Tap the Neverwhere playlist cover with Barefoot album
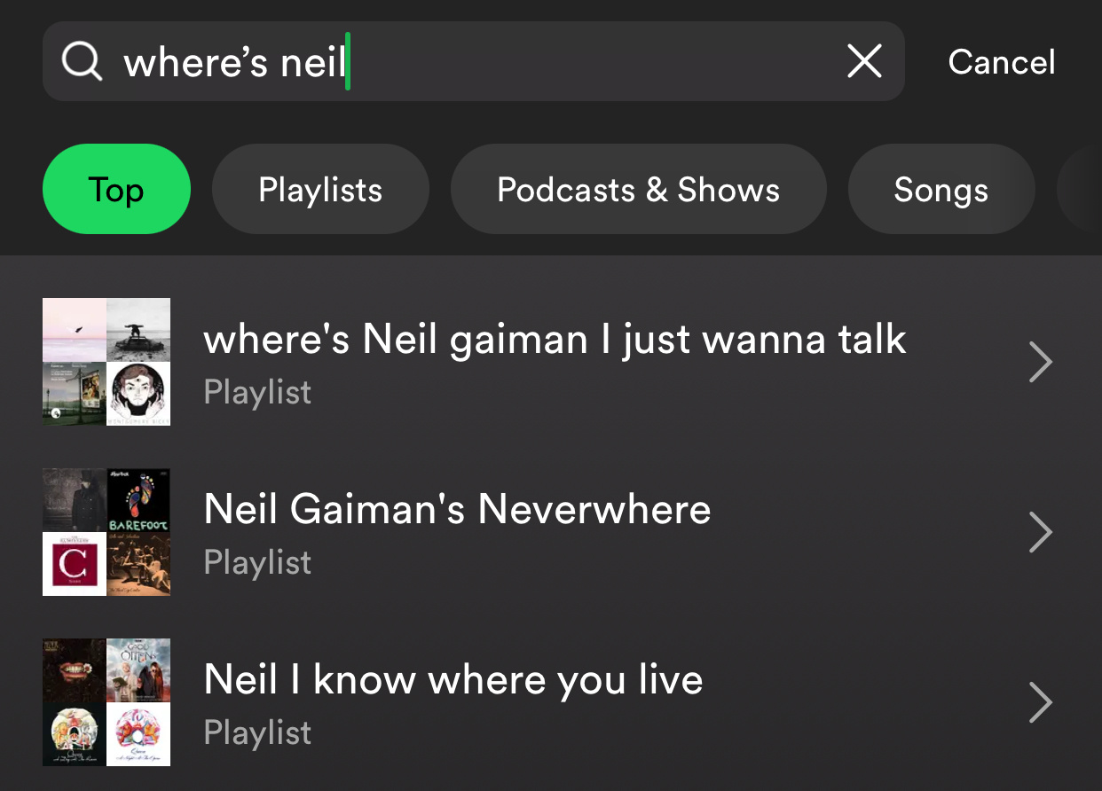Viewport: 1102px width, 791px height. (x=106, y=532)
